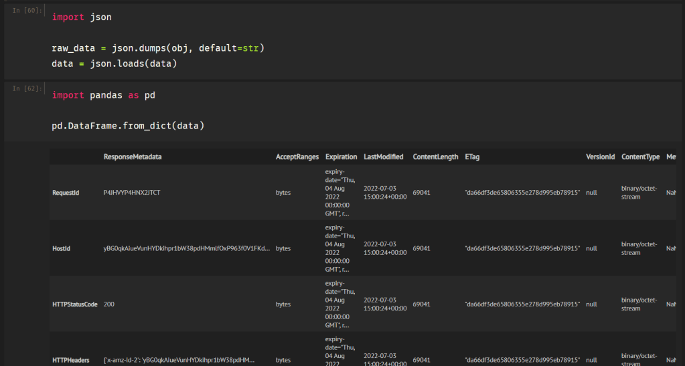The width and height of the screenshot is (685, 366).
Task: Click the HTTPStatusCode row label
Action: pyautogui.click(x=74, y=304)
